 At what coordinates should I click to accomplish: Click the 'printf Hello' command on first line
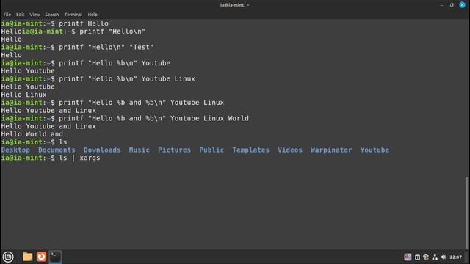click(x=84, y=23)
